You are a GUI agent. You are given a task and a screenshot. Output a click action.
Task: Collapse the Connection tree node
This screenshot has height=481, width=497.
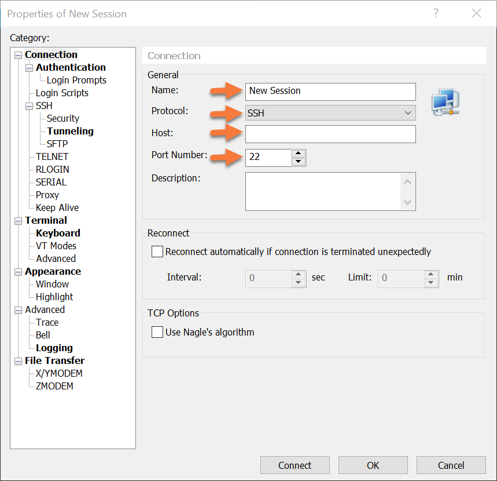click(x=18, y=55)
